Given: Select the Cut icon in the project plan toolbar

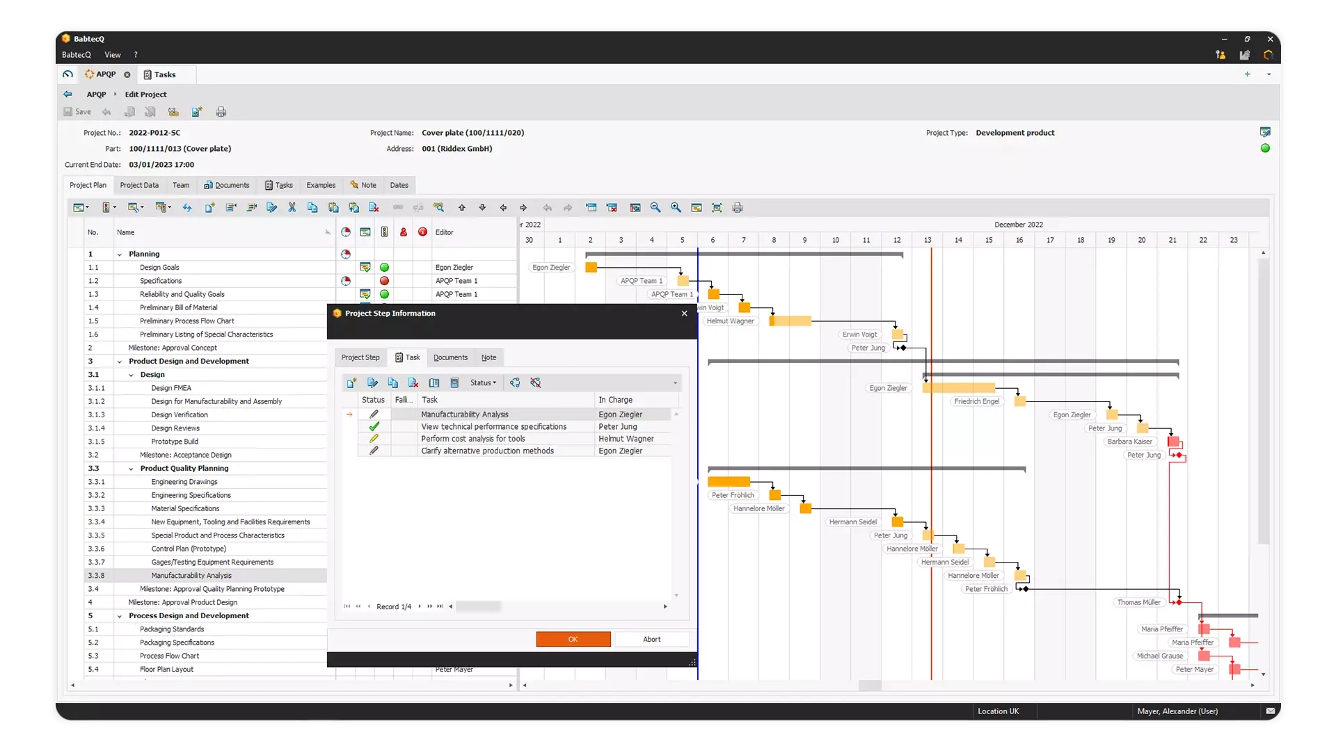Looking at the screenshot, I should (x=292, y=207).
